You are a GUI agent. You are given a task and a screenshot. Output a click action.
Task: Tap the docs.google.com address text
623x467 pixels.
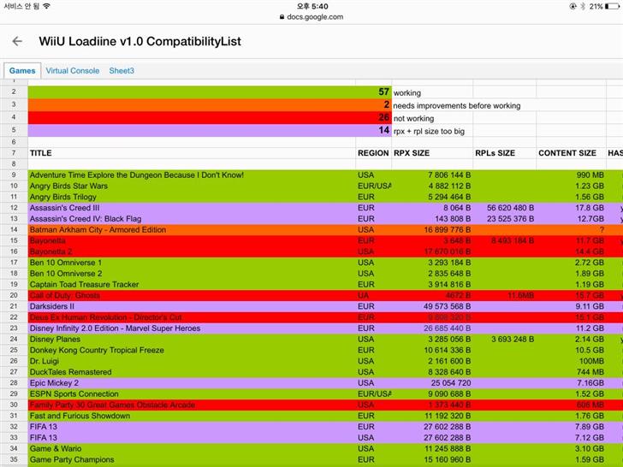(315, 17)
